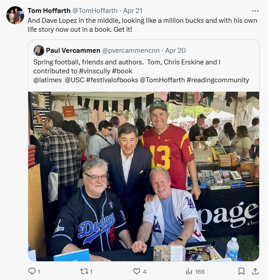Open Paul Vercammen's small profile avatar
Image resolution: width=269 pixels, height=280 pixels.
(39, 51)
